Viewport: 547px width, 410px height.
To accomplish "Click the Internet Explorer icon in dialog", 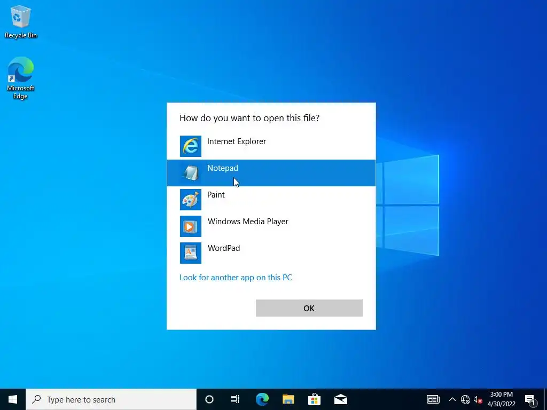I will pos(191,146).
